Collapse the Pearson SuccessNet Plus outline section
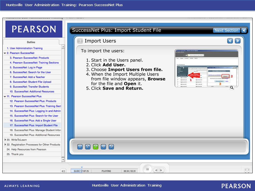 (x=5, y=97)
